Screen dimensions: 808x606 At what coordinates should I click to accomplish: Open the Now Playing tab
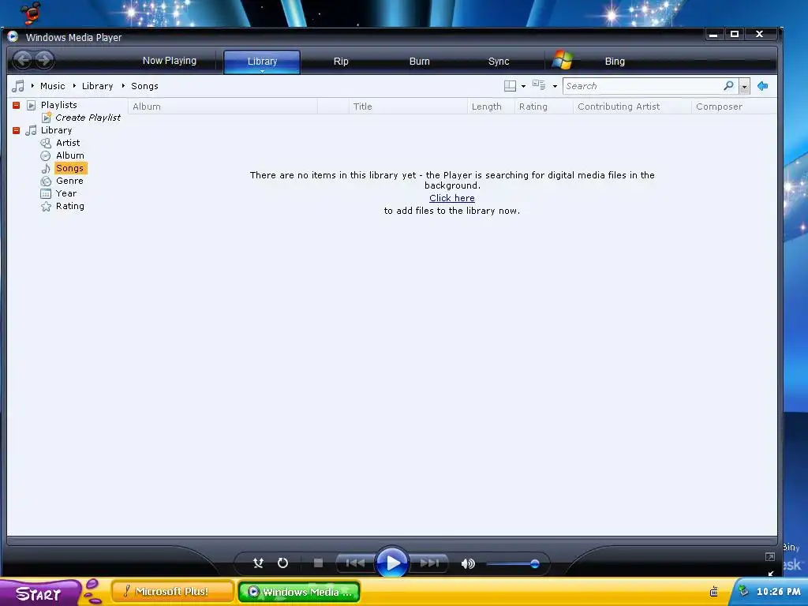point(170,61)
